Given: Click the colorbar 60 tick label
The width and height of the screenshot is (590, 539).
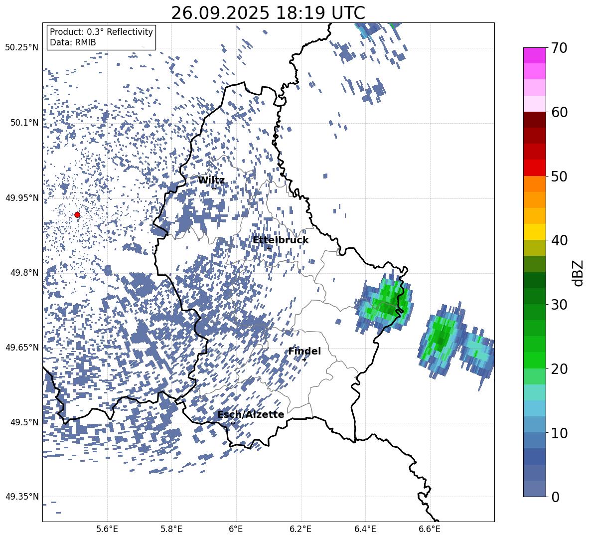Looking at the screenshot, I should pos(559,112).
